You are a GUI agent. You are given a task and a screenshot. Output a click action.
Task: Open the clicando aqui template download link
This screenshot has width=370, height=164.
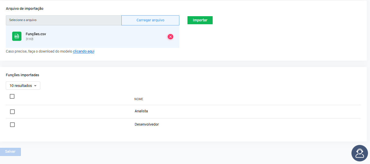84,51
